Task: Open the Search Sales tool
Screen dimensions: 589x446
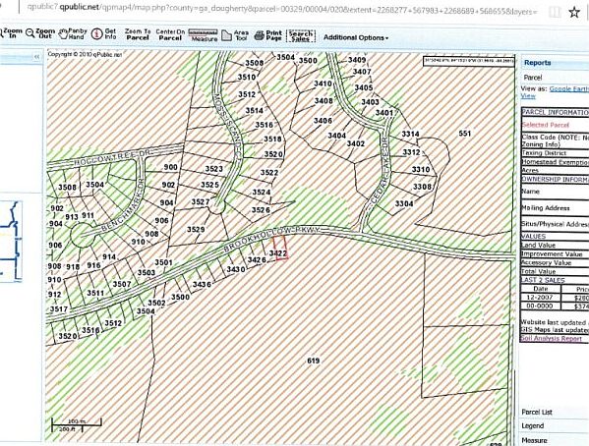Action: point(301,36)
